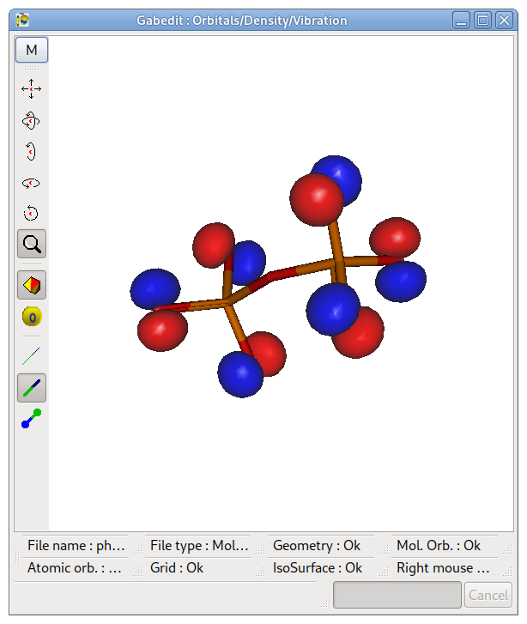Screen dimensions: 527x624
Task: Click the M menu button
Action: [32, 50]
